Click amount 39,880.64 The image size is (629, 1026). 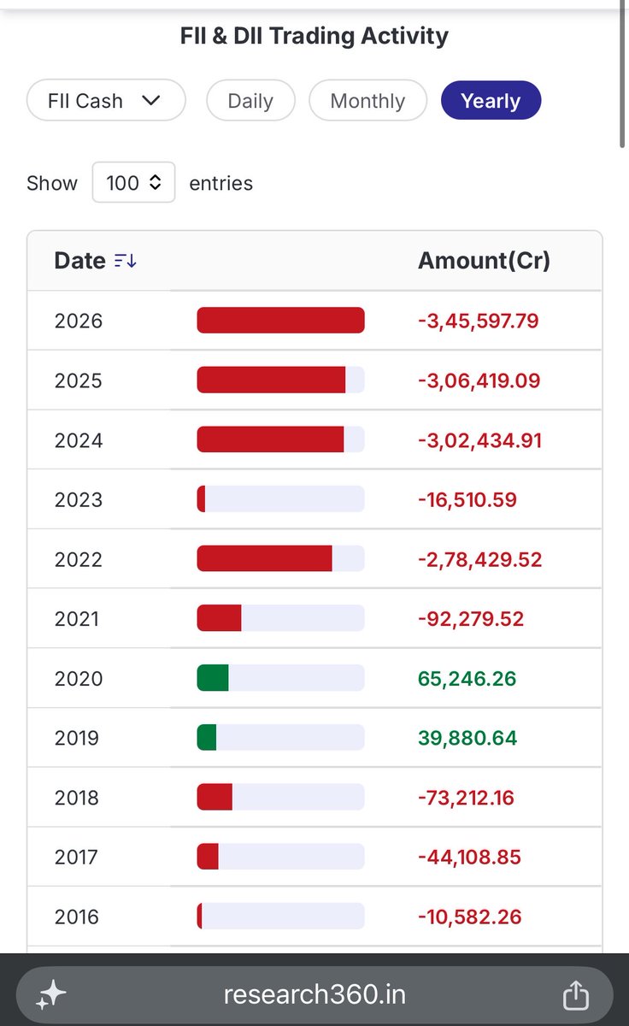pyautogui.click(x=467, y=738)
